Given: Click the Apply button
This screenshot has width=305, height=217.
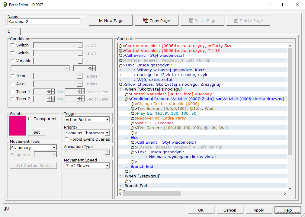Looking at the screenshot, I should (x=259, y=210).
